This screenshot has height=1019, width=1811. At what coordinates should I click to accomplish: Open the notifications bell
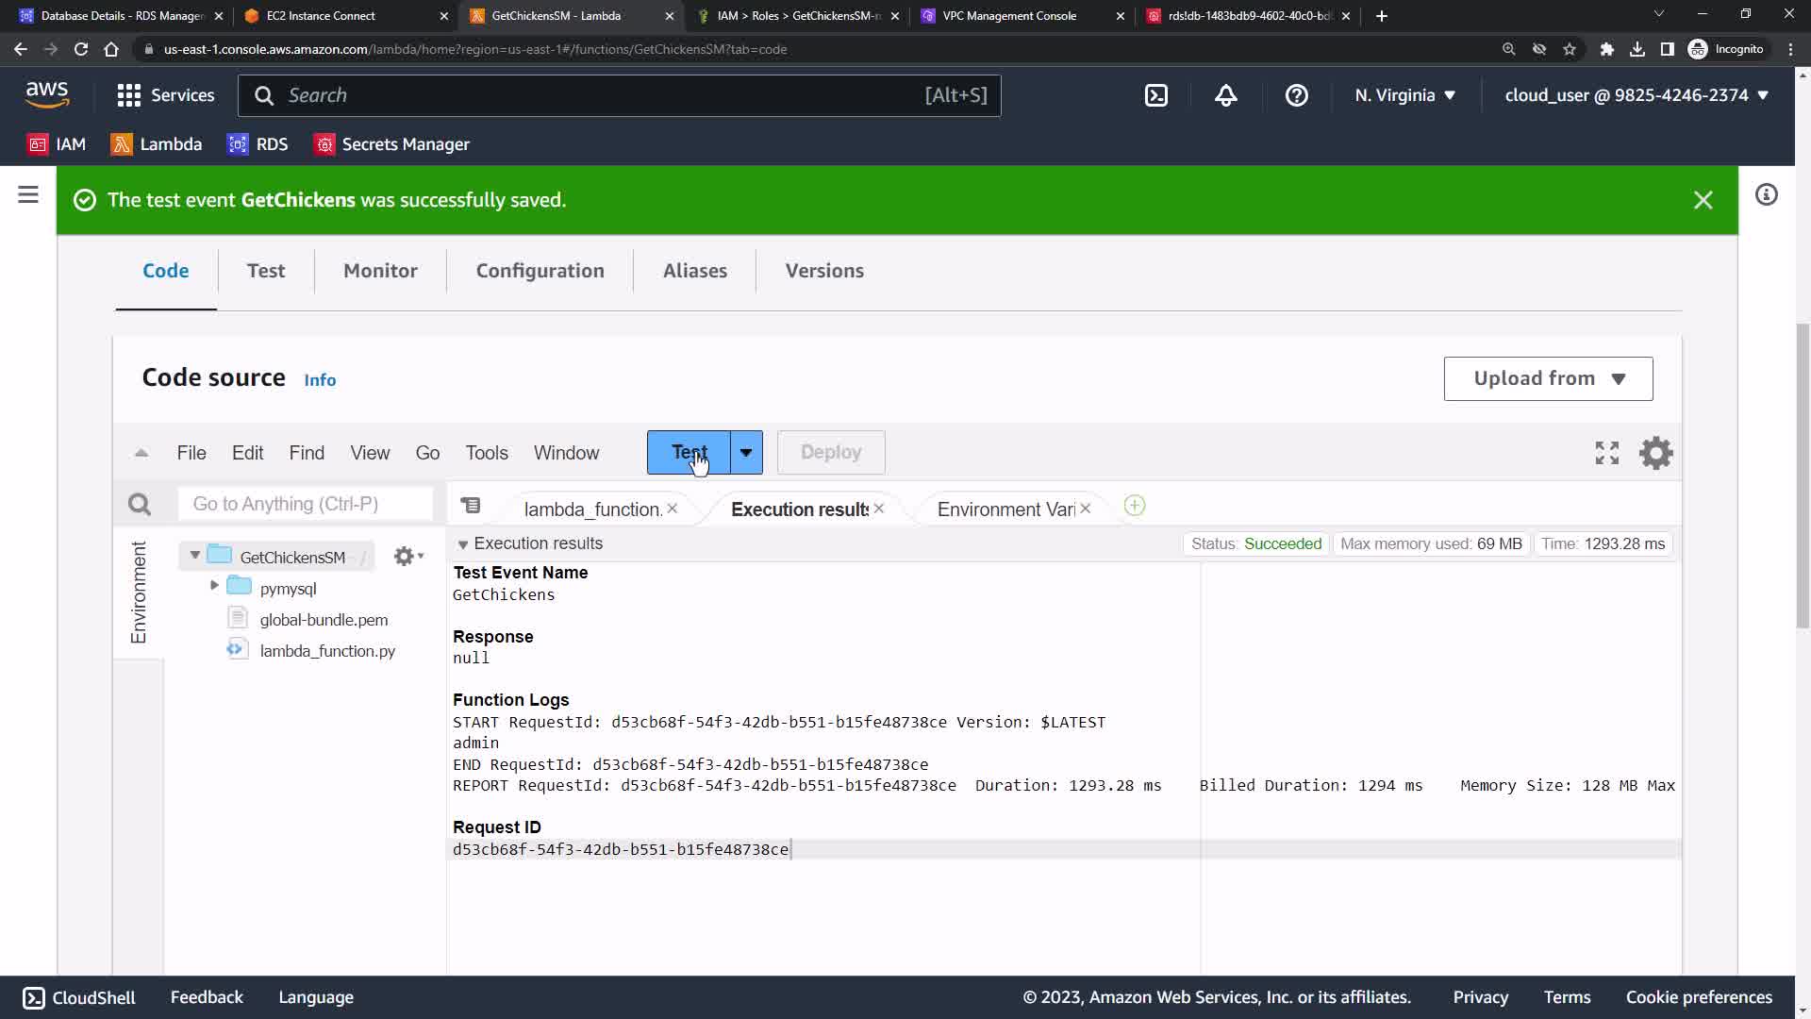[x=1225, y=95]
